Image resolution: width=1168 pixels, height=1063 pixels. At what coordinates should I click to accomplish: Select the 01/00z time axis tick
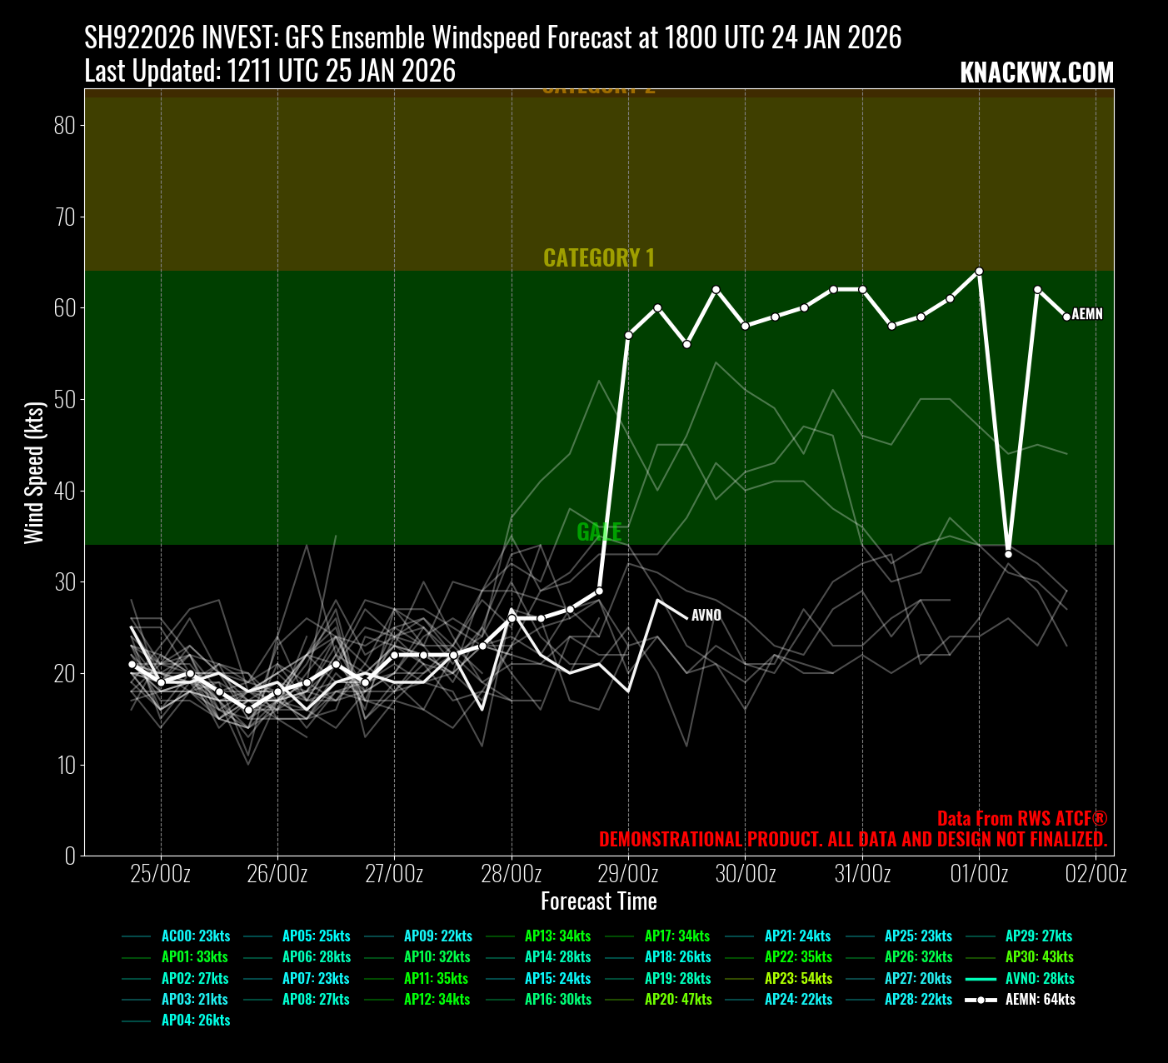tap(979, 874)
